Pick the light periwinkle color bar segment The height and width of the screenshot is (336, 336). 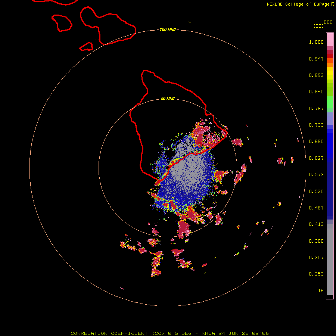pyautogui.click(x=330, y=118)
